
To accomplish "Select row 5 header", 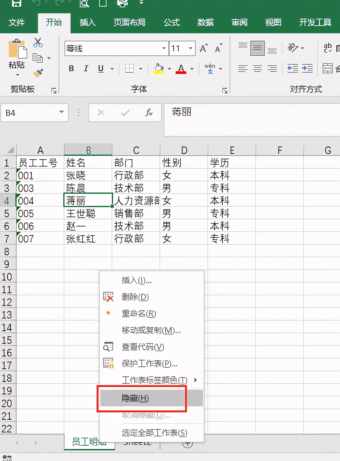I will coord(7,214).
